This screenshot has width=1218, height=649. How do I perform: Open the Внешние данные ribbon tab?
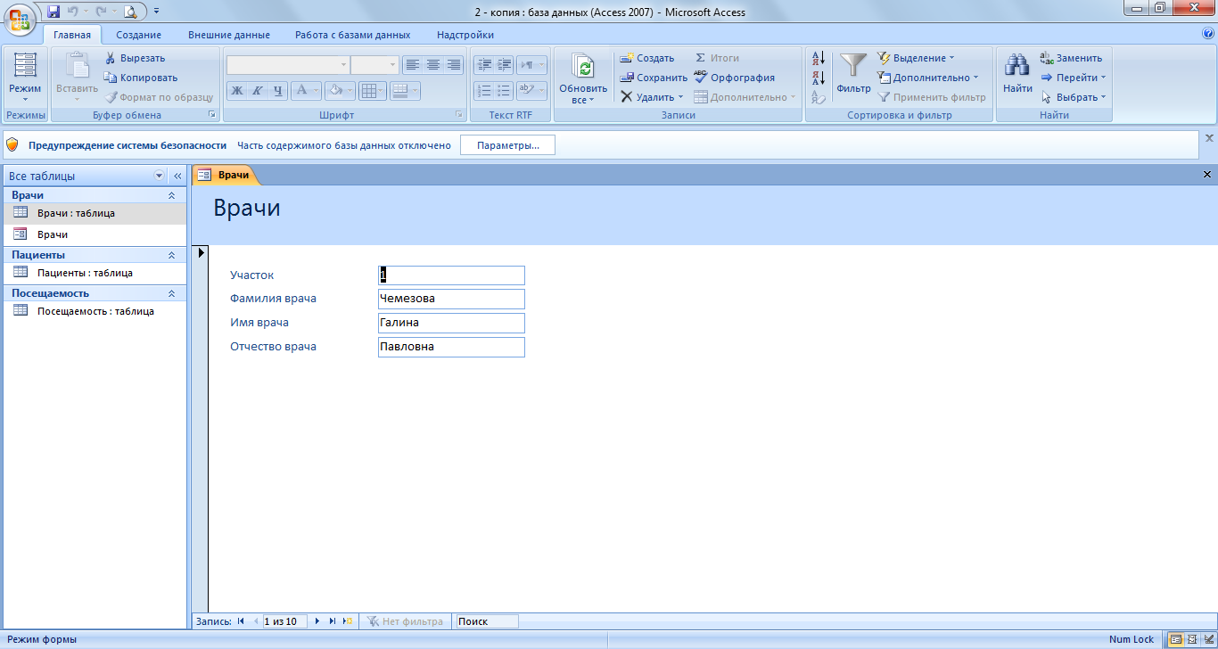point(228,35)
